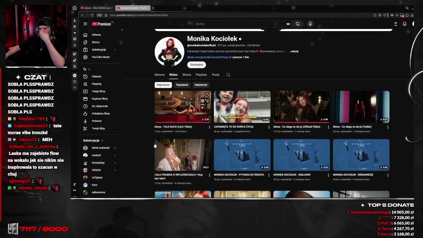Open three-dot menu for PYTANIA DO ŚWIATA video
This screenshot has height=238, width=423.
click(269, 175)
